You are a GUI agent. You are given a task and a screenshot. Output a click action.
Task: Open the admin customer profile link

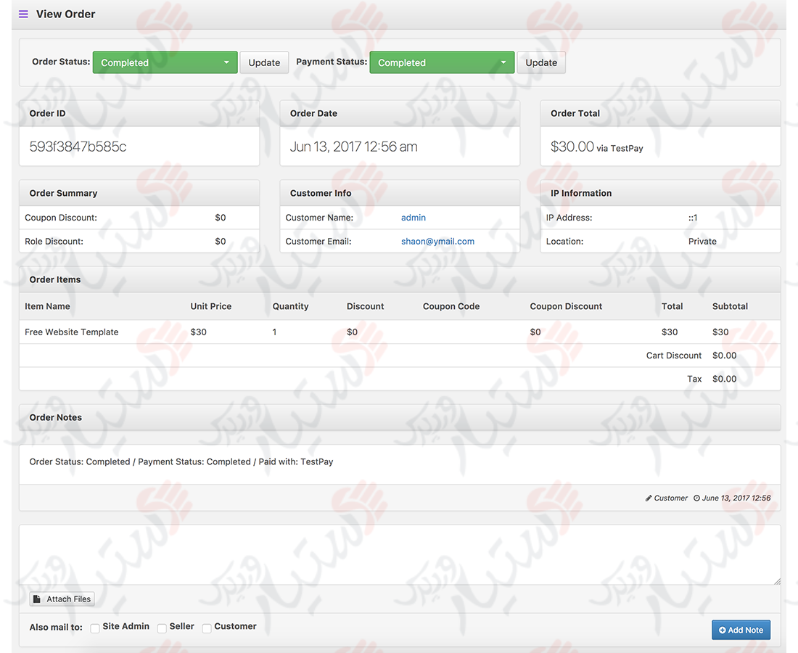coord(413,217)
